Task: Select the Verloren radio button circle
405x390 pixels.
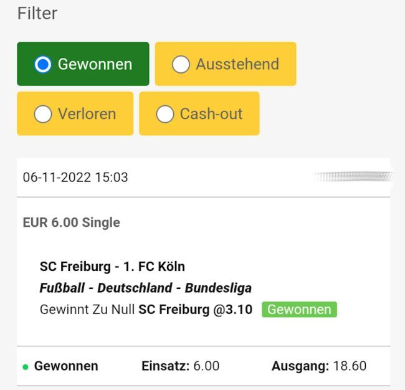Action: (42, 114)
